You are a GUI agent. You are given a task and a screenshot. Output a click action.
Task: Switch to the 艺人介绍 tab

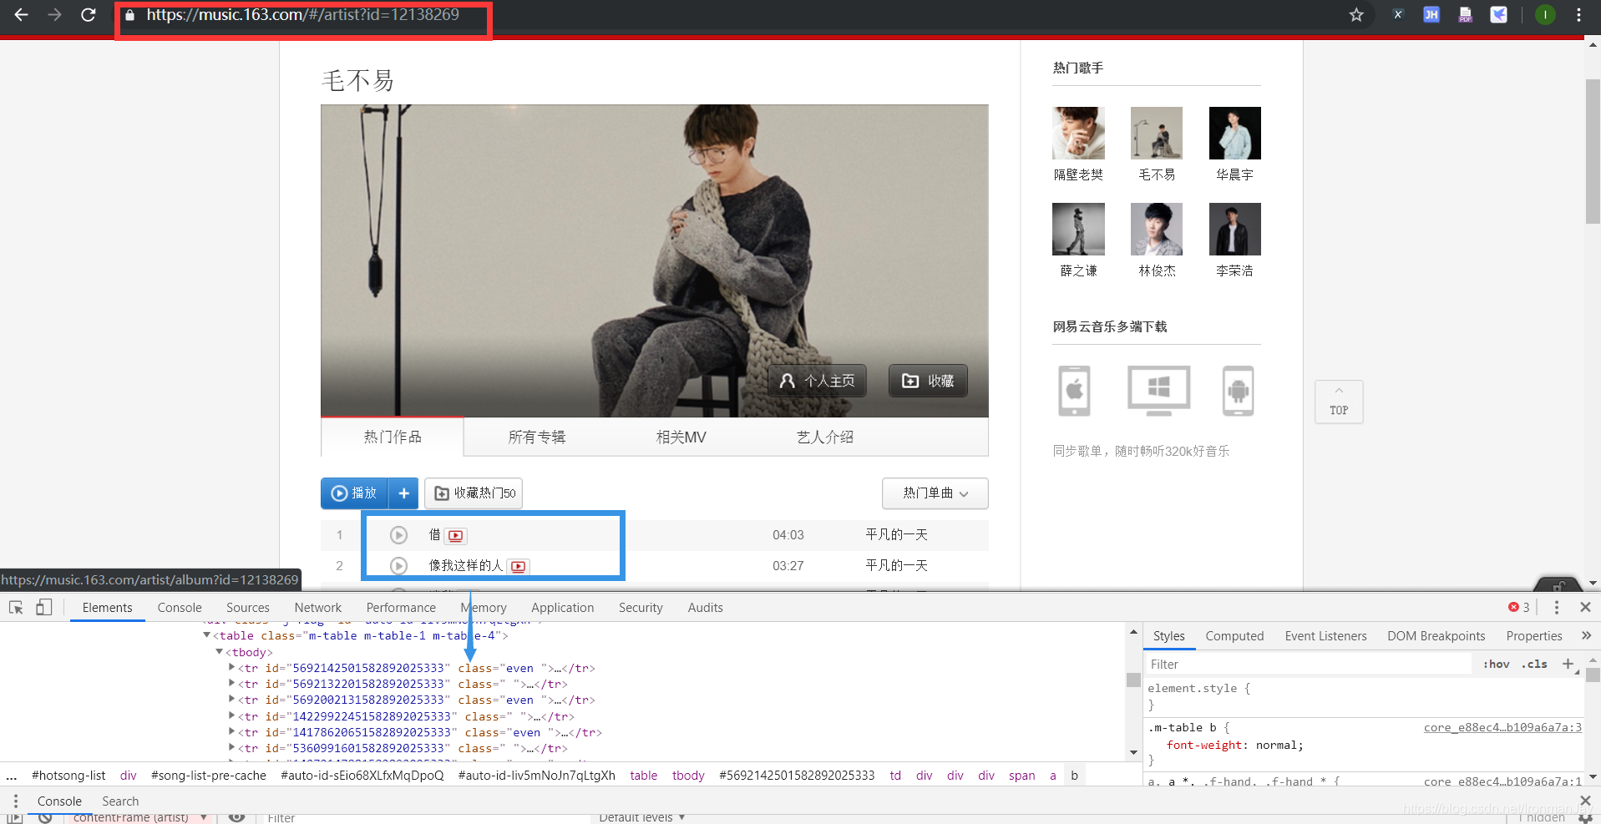[x=825, y=437]
